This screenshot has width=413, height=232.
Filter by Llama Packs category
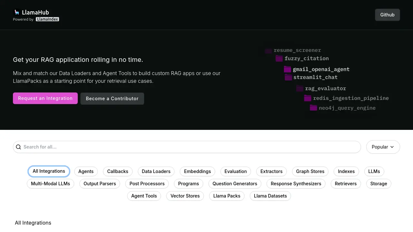[x=227, y=196]
